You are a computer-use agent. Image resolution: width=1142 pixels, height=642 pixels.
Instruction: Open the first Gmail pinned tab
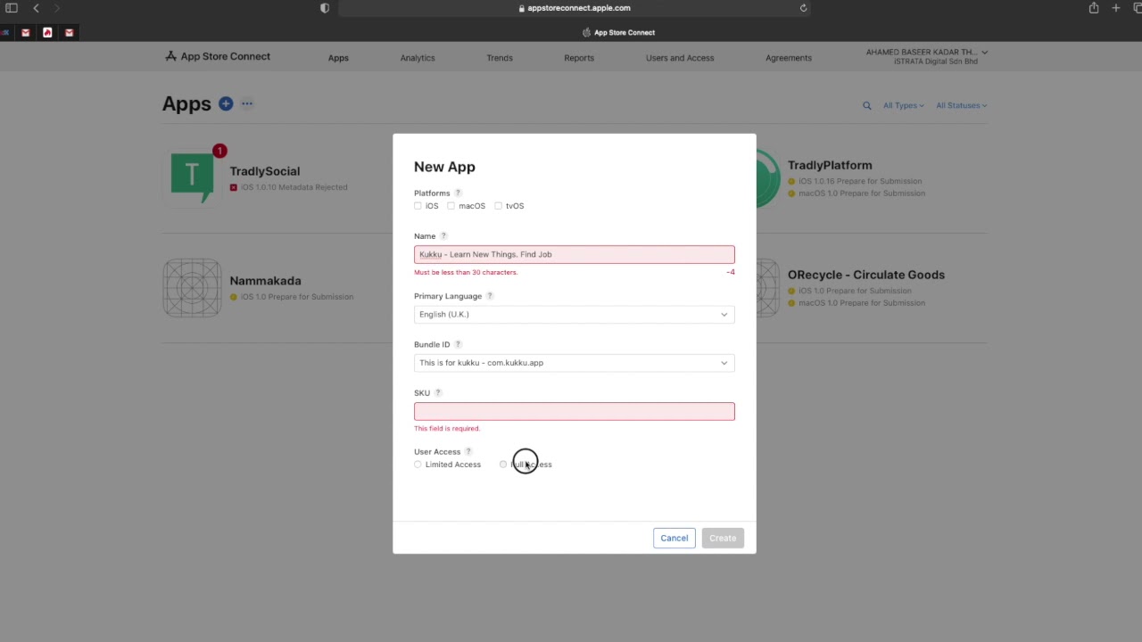[x=25, y=33]
